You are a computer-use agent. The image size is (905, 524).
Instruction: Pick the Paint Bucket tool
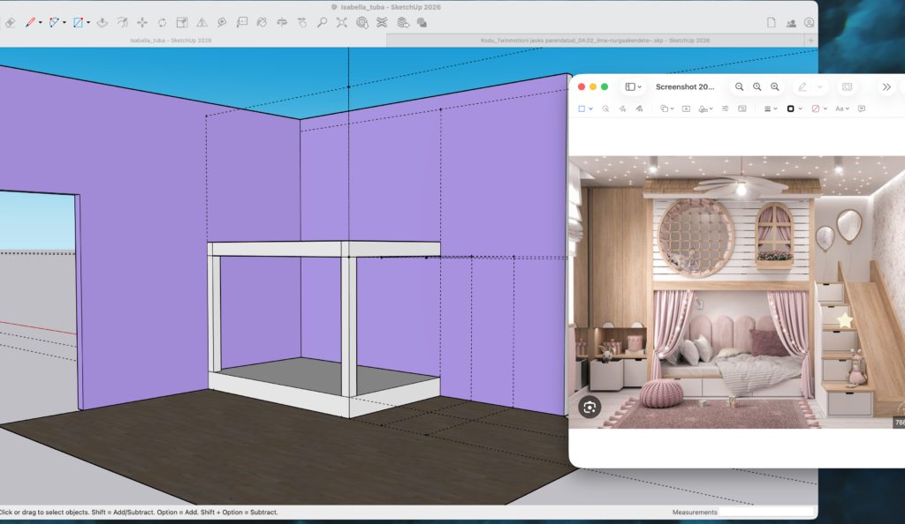[x=262, y=22]
